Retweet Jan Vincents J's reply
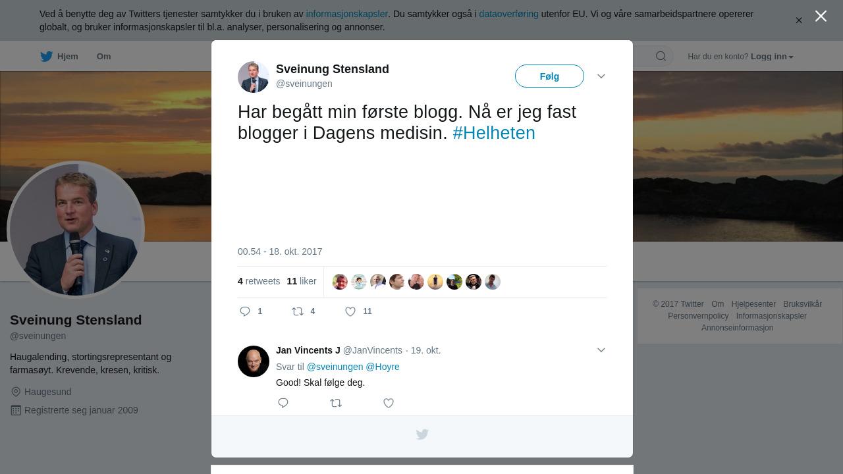The width and height of the screenshot is (843, 474). point(336,403)
